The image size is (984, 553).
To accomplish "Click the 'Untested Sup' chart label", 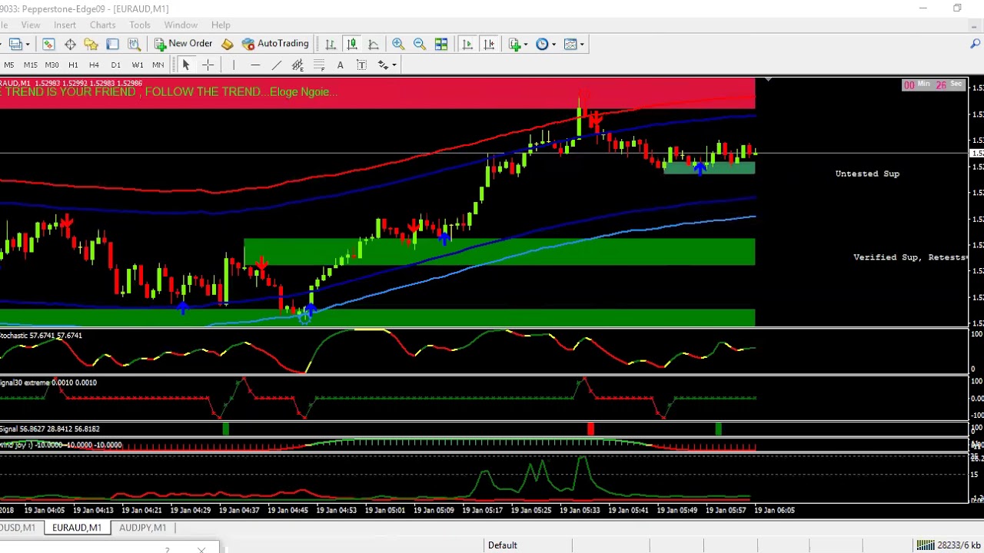I will 867,174.
